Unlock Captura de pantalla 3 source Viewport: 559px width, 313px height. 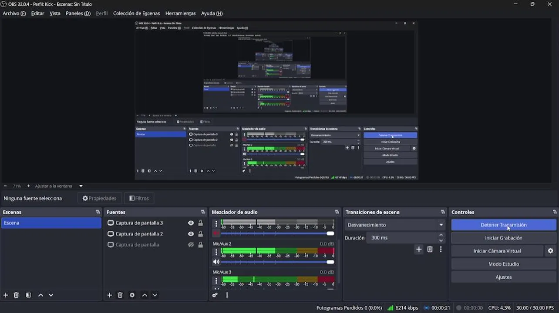(200, 223)
